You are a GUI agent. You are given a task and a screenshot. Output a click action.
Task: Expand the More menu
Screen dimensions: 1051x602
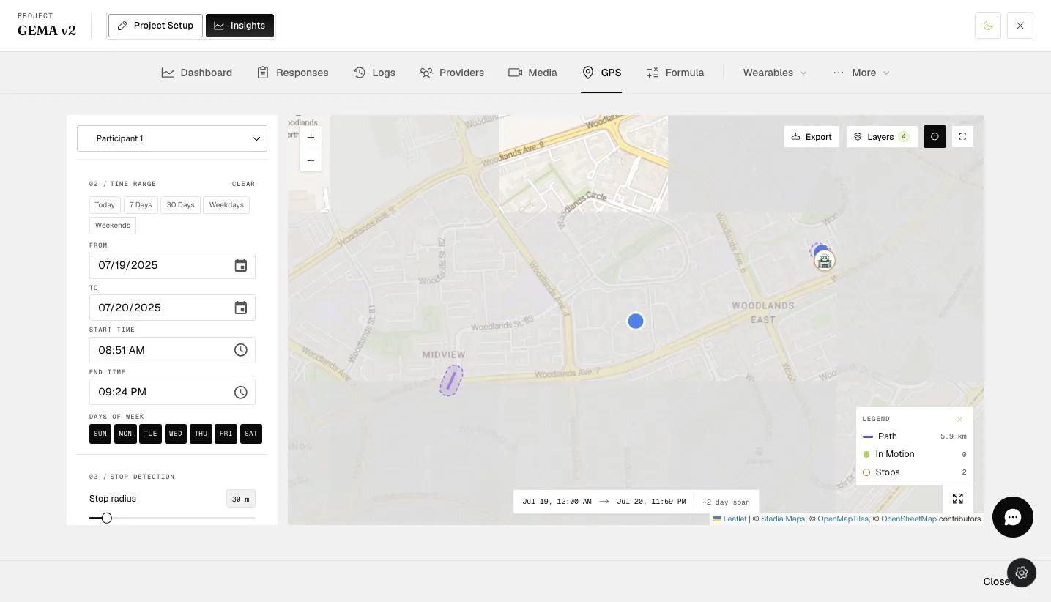(861, 73)
